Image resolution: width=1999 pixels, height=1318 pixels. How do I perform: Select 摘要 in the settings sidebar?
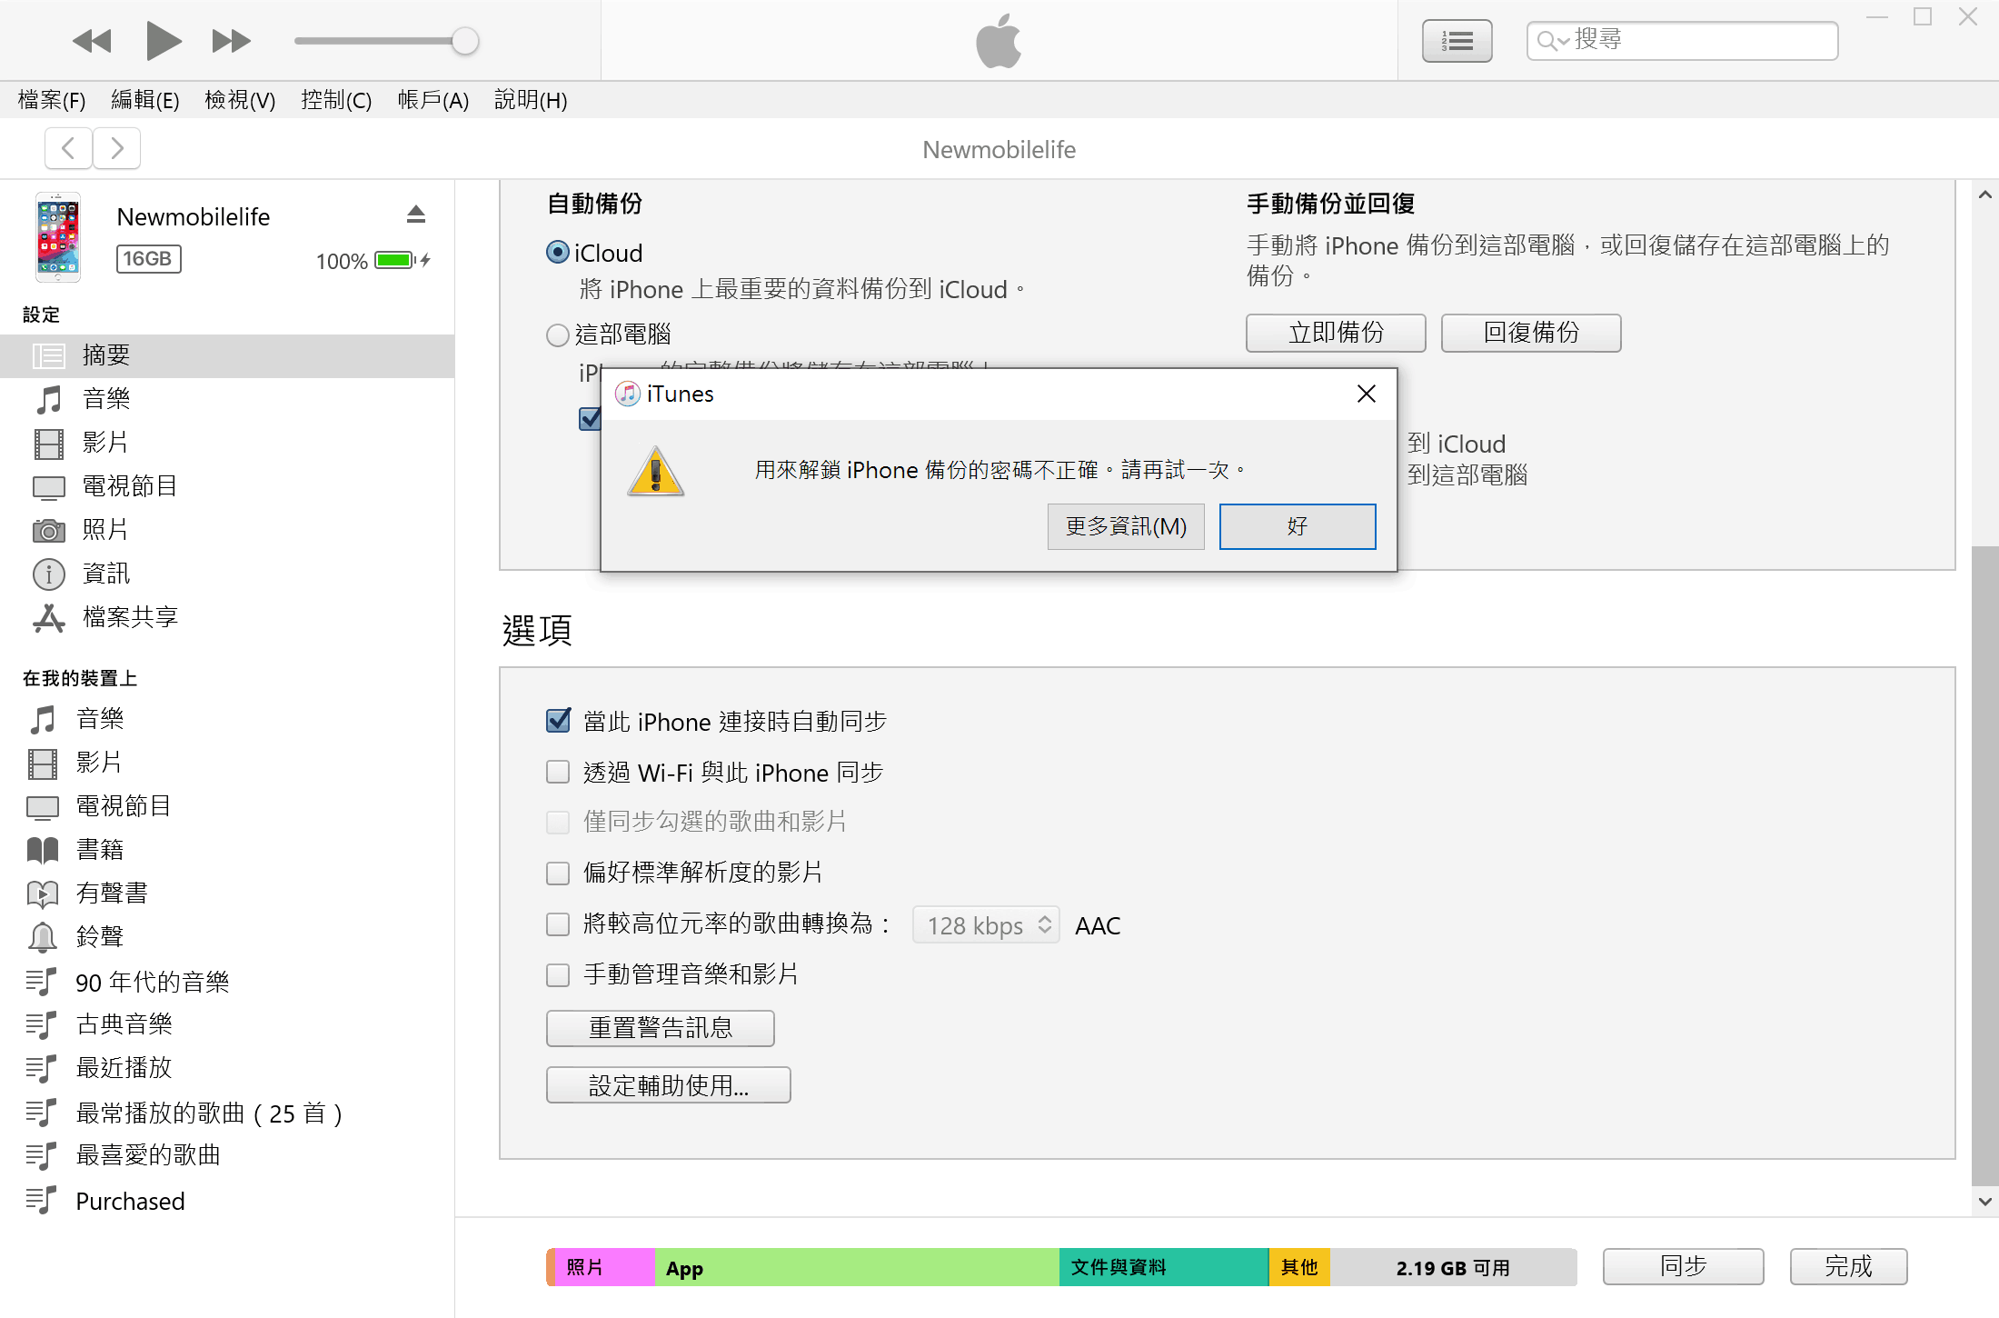(x=227, y=355)
